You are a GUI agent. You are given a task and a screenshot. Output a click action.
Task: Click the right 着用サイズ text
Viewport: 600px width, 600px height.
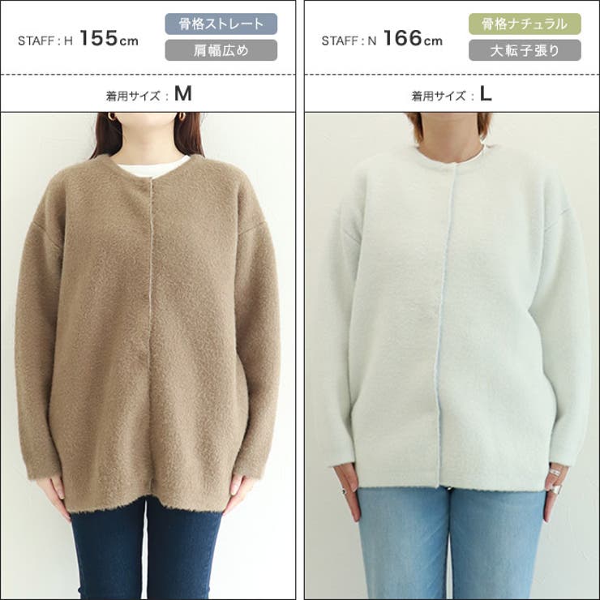pyautogui.click(x=438, y=96)
